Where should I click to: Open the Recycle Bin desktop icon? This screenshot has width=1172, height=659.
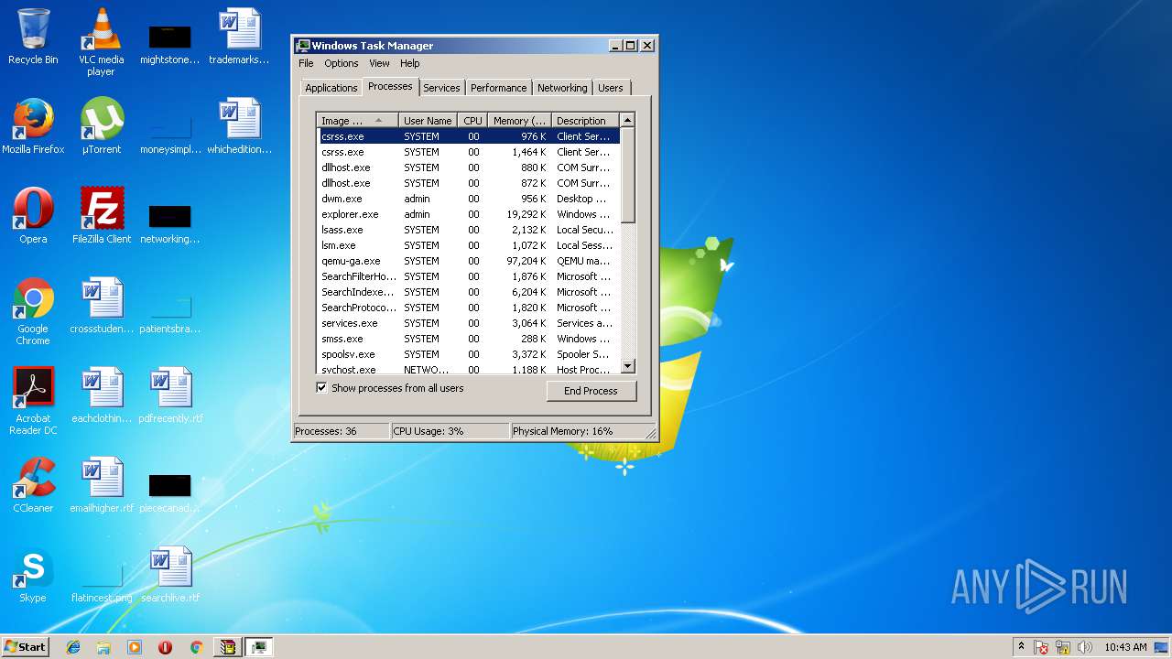point(33,37)
